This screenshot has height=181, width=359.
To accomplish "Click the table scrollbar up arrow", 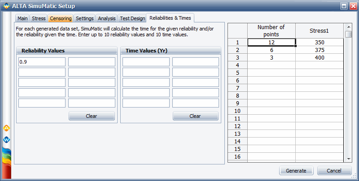I will pos(349,27).
